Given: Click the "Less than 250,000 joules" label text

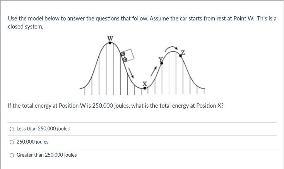Looking at the screenshot, I should pos(43,129).
